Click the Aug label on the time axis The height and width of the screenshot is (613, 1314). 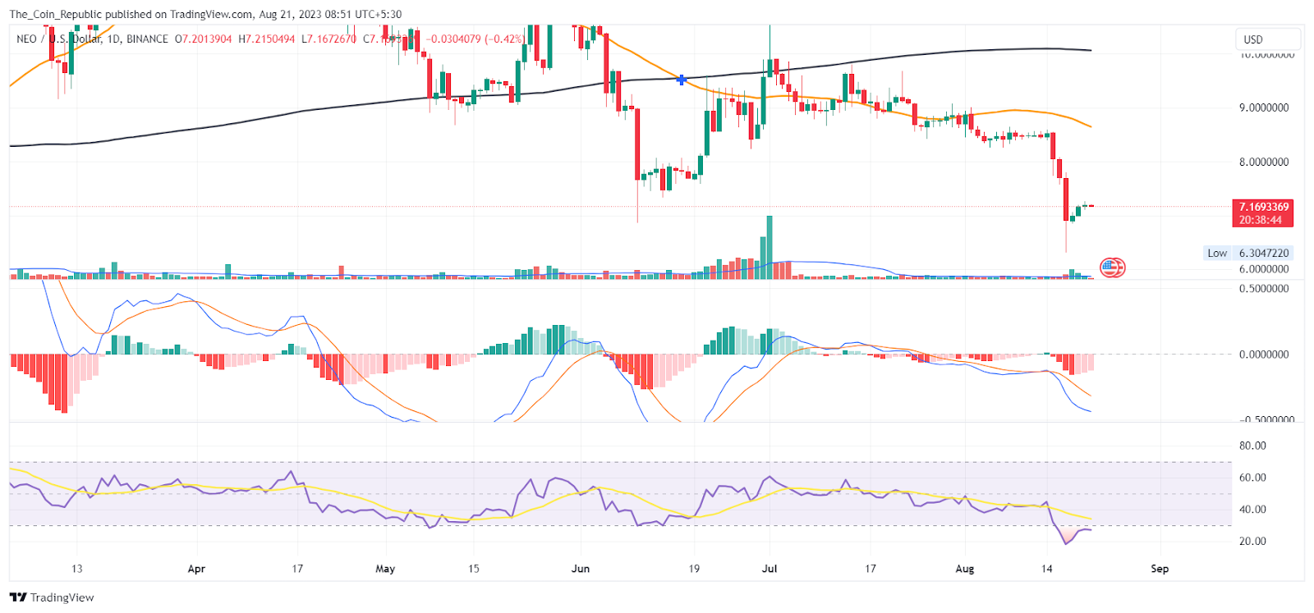(965, 569)
